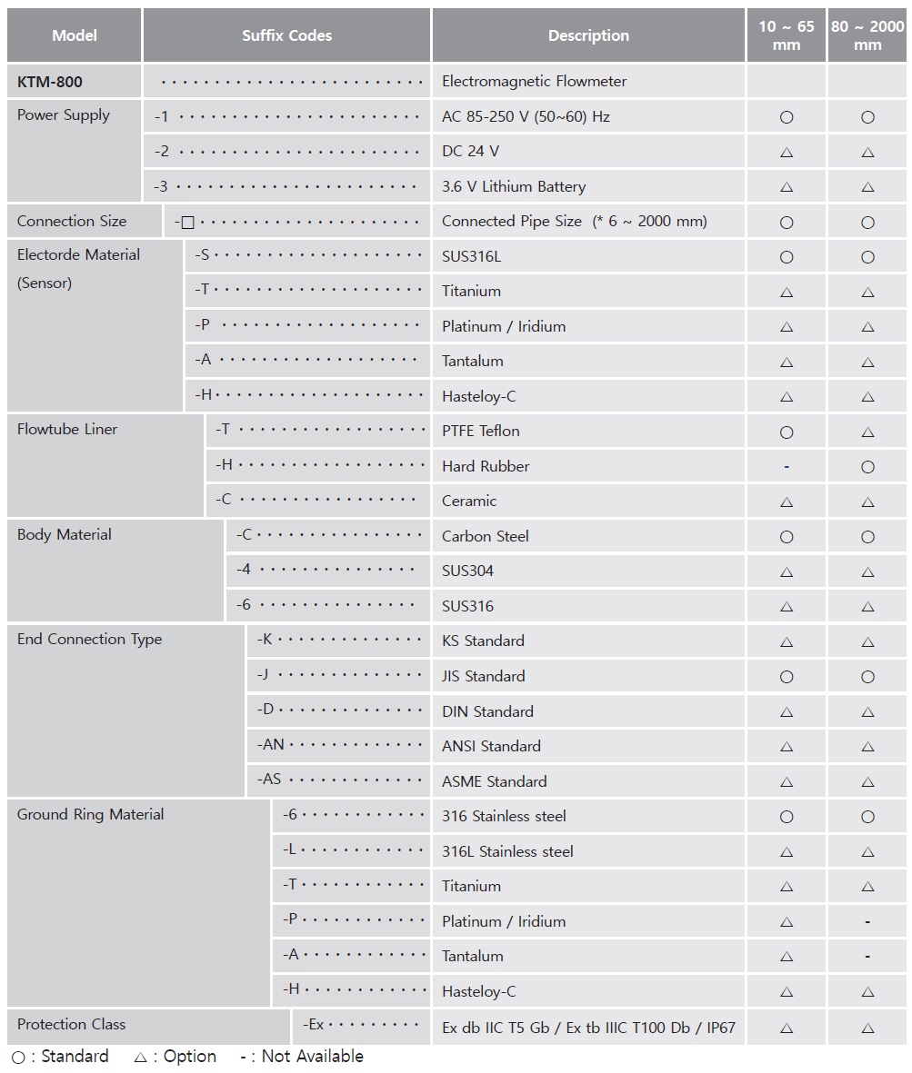This screenshot has height=1073, width=912.
Task: Select the Suffix Codes column header
Action: tap(286, 36)
